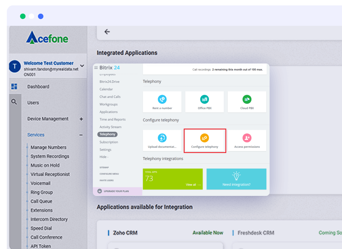Expand Device Management with plus sign
This screenshot has width=342, height=249.
tap(81, 119)
